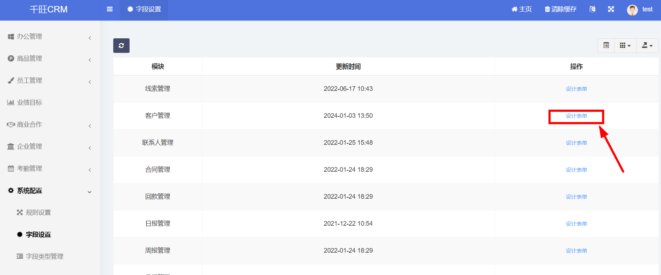Expand the 办公管理 menu

50,37
